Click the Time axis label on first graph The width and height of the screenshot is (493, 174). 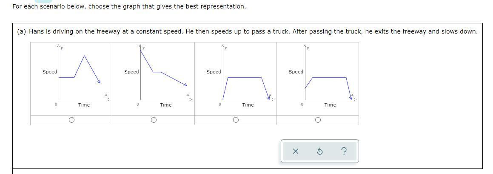click(x=84, y=105)
